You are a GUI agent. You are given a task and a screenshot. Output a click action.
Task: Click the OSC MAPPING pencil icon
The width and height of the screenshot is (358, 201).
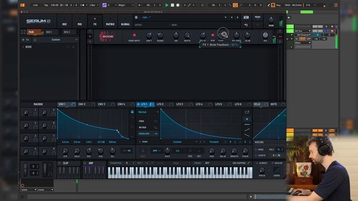(248, 163)
